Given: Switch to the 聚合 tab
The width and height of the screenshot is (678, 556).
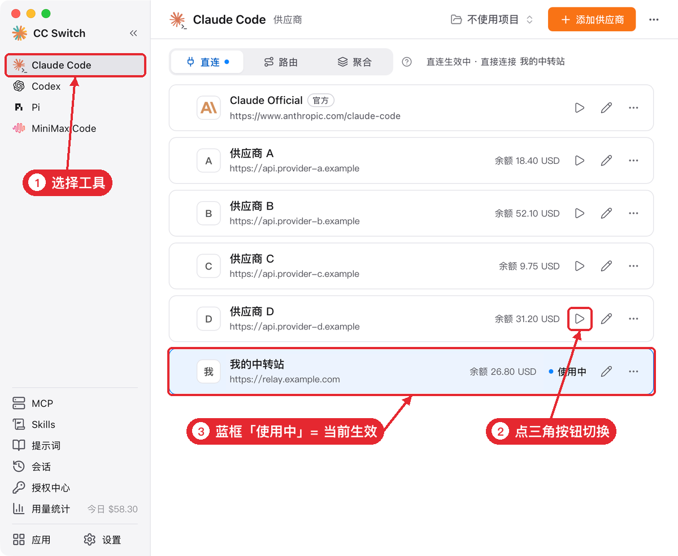Looking at the screenshot, I should click(x=354, y=62).
